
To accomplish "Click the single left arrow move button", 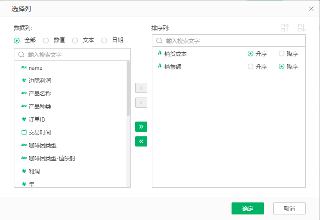I will [x=141, y=103].
